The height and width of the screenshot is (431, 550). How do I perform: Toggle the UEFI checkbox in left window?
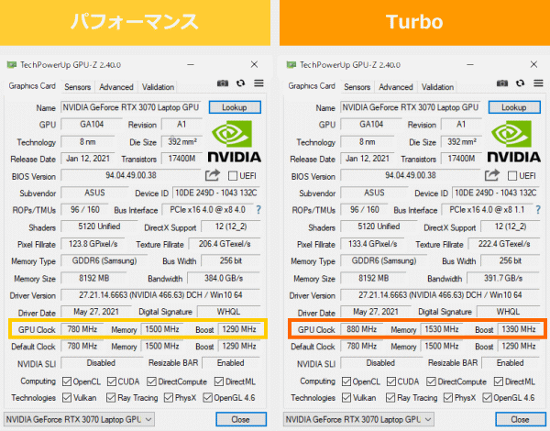233,176
